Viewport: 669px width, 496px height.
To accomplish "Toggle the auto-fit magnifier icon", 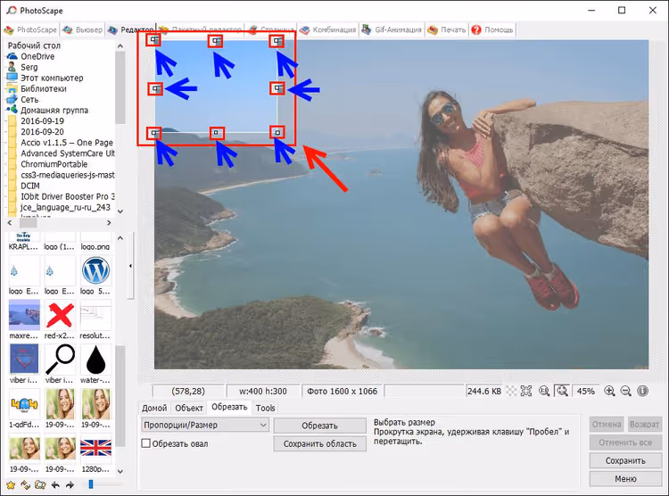I will (x=562, y=391).
